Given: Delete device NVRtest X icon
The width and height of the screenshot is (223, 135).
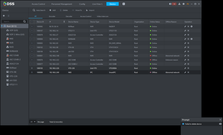Looking at the screenshot, I should pyautogui.click(x=188, y=27).
